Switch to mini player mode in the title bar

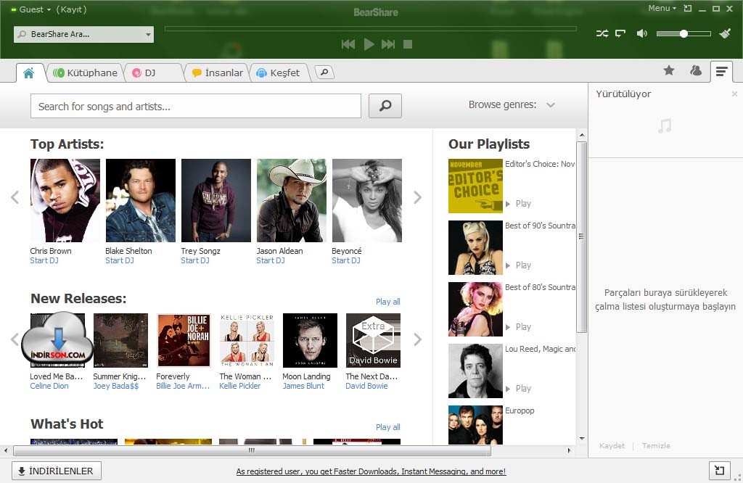[688, 9]
